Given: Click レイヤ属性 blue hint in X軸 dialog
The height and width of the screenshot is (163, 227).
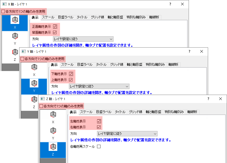Looking at the screenshot, I should pos(82,45).
